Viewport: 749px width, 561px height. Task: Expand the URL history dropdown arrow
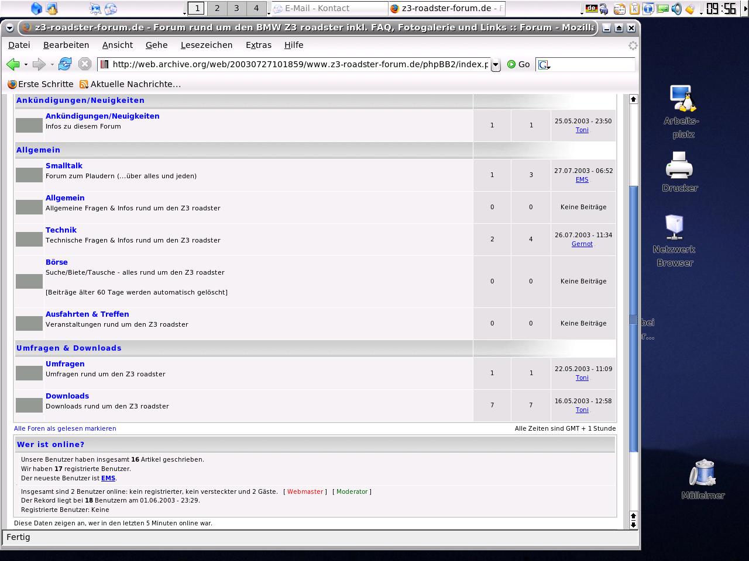coord(496,65)
